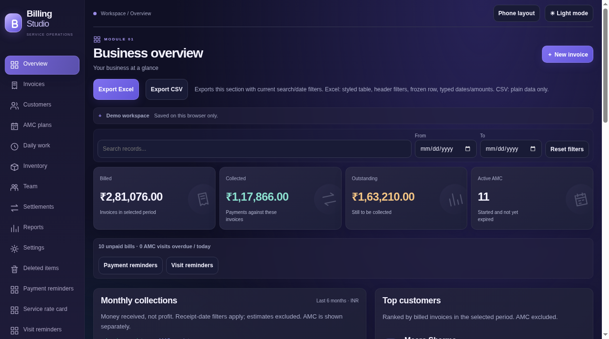The image size is (609, 339).
Task: Open the From date picker
Action: point(468,149)
